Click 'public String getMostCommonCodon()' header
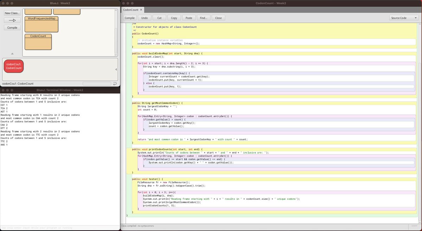This screenshot has height=231, width=422. [157, 103]
